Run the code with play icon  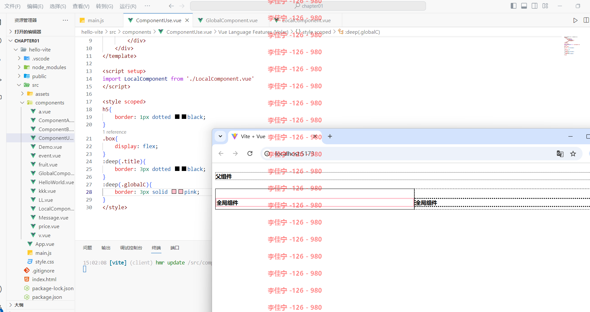[575, 20]
